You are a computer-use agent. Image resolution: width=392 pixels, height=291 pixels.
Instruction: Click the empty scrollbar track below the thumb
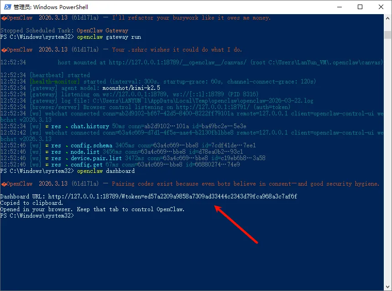click(x=388, y=160)
